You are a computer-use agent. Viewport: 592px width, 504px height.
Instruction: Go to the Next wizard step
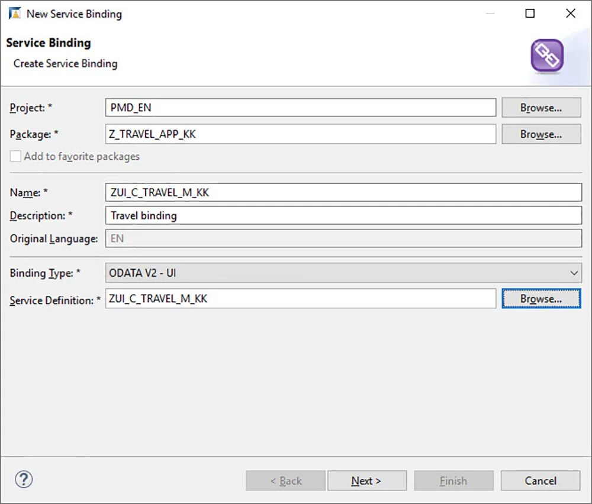pyautogui.click(x=367, y=480)
